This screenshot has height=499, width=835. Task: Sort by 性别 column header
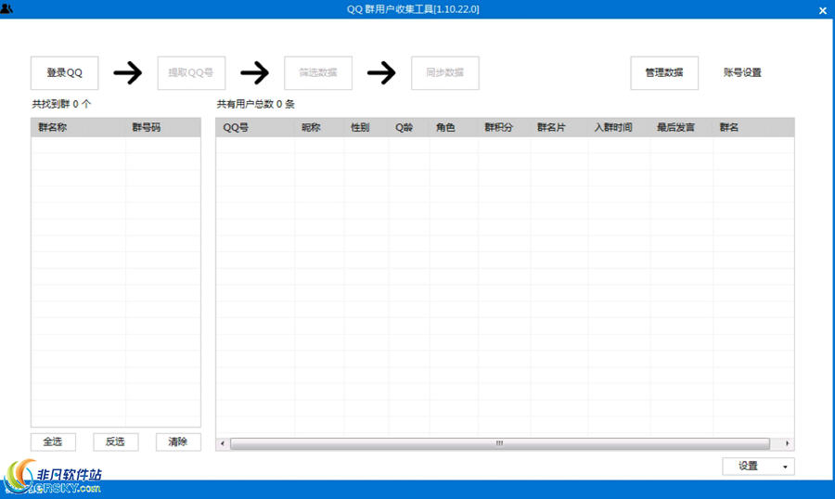click(x=366, y=128)
